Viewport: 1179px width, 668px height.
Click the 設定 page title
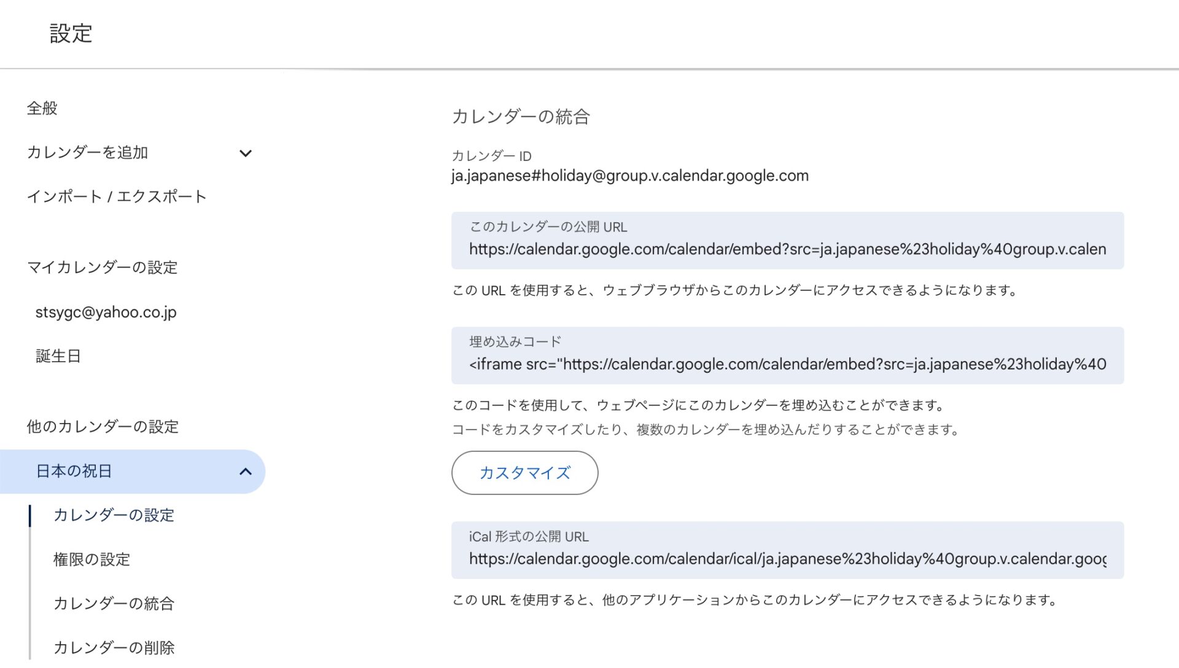71,34
